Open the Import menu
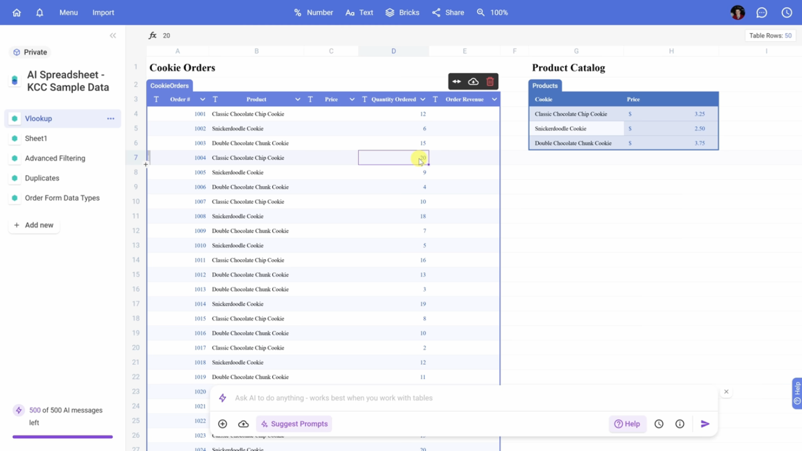 click(x=103, y=13)
